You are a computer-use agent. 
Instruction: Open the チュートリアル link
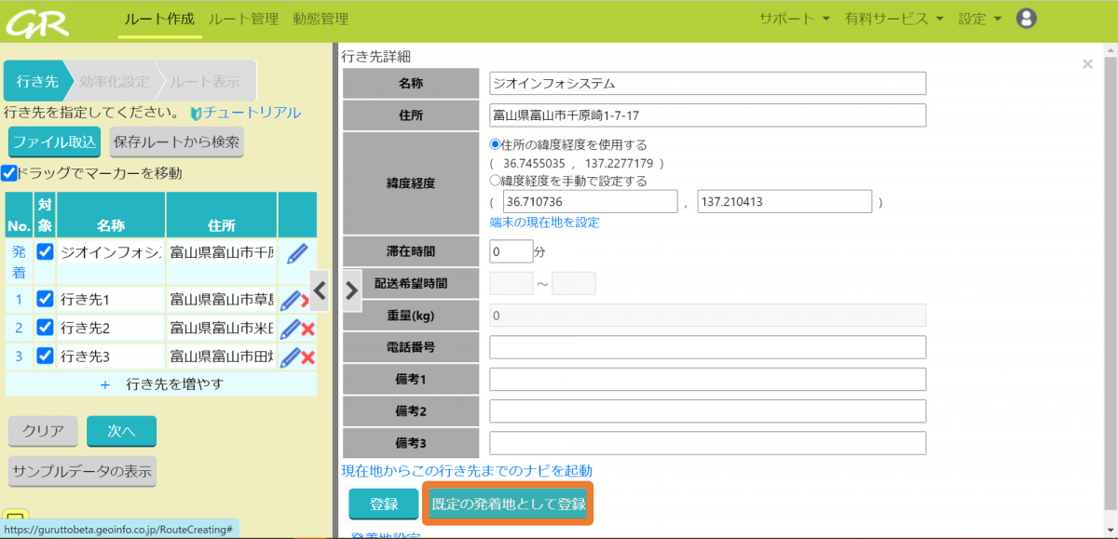click(x=245, y=113)
